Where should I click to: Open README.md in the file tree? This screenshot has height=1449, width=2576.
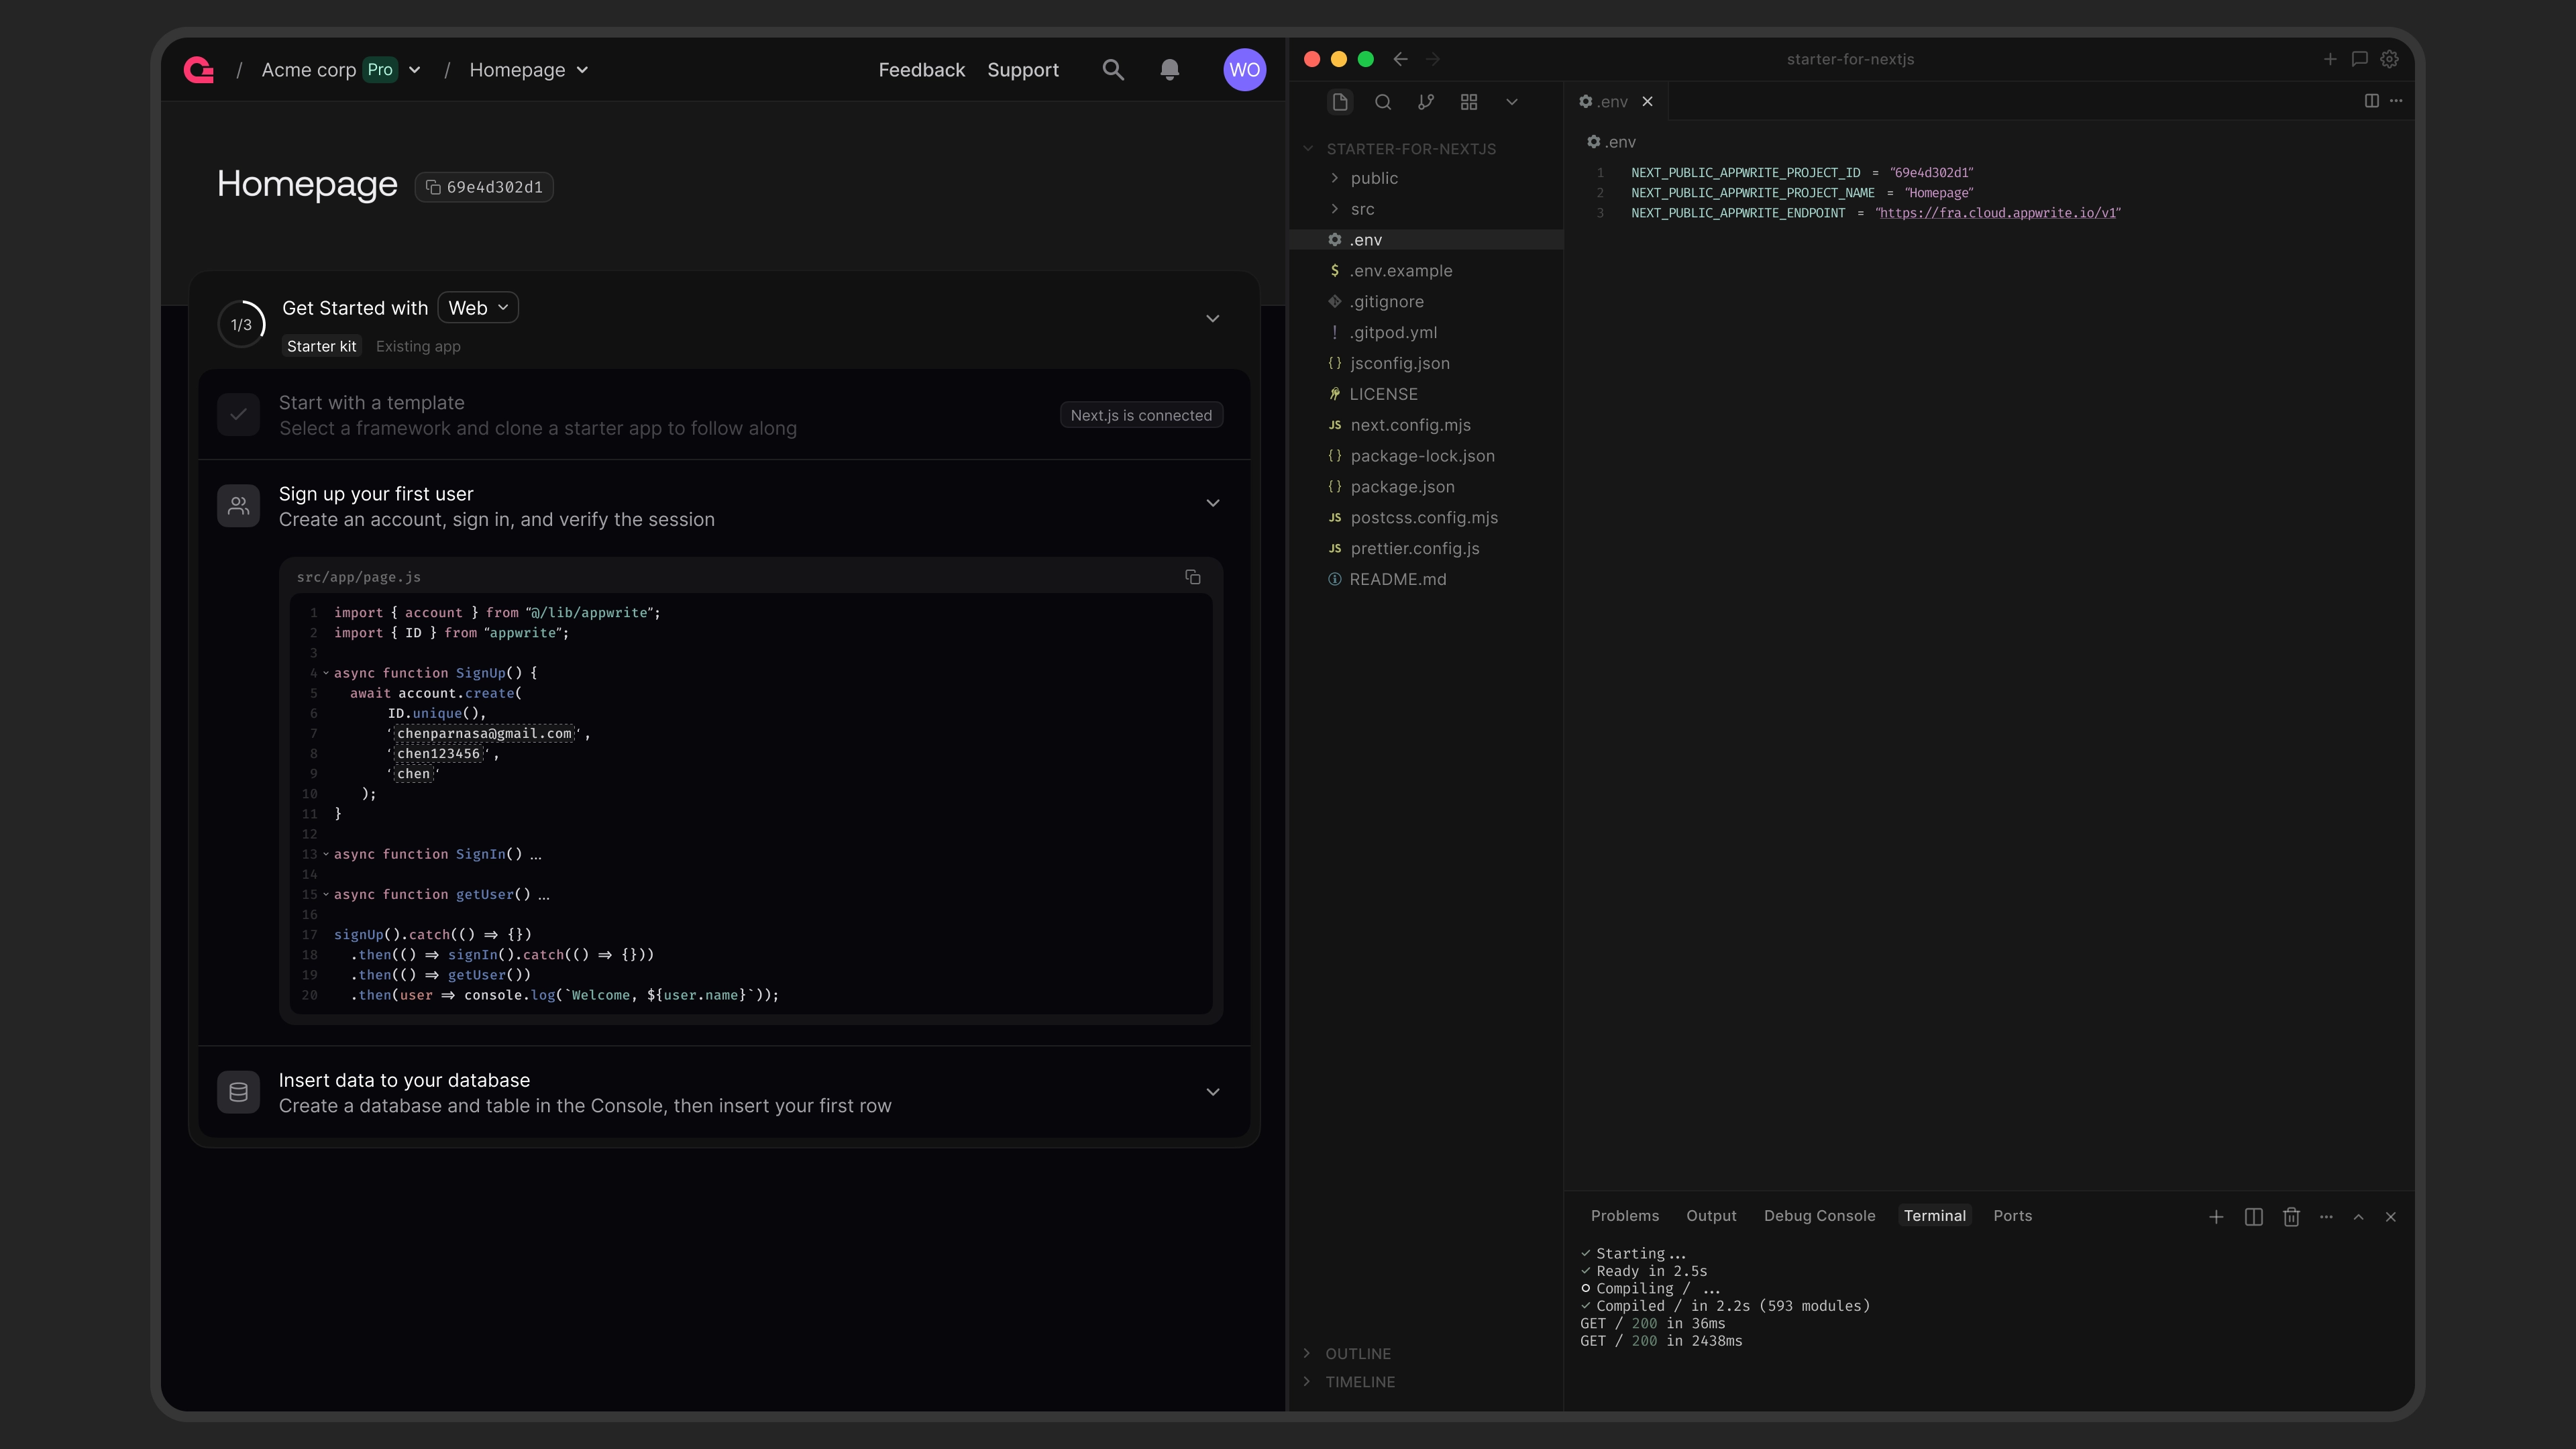[x=1397, y=580]
